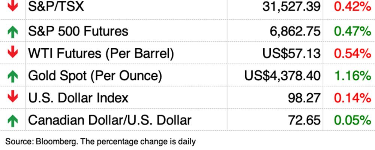Click the 0.42% S&P/TSX daily change
This screenshot has width=375, height=150.
352,7
